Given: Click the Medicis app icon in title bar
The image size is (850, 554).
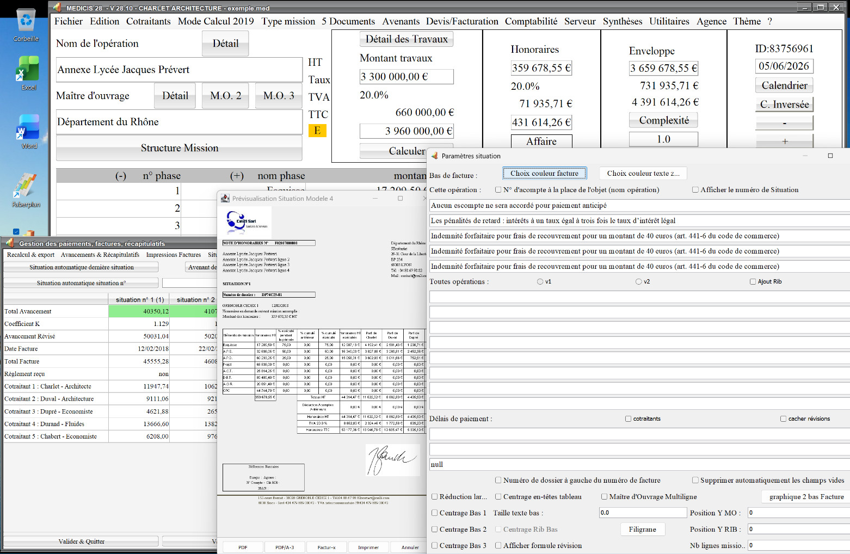Looking at the screenshot, I should point(57,8).
